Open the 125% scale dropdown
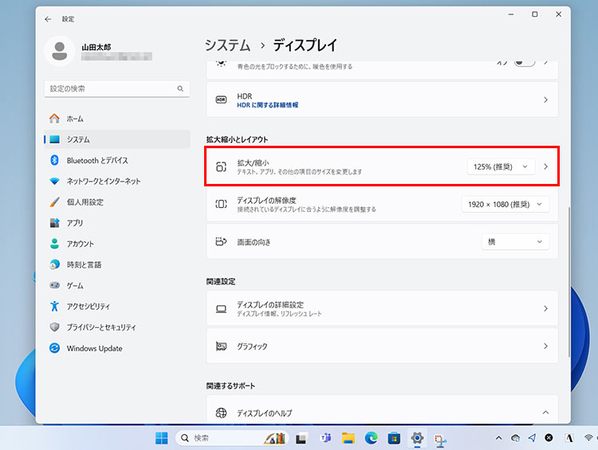The width and height of the screenshot is (598, 450). [x=501, y=166]
